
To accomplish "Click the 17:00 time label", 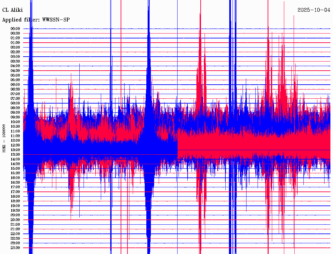I will tap(15, 187).
